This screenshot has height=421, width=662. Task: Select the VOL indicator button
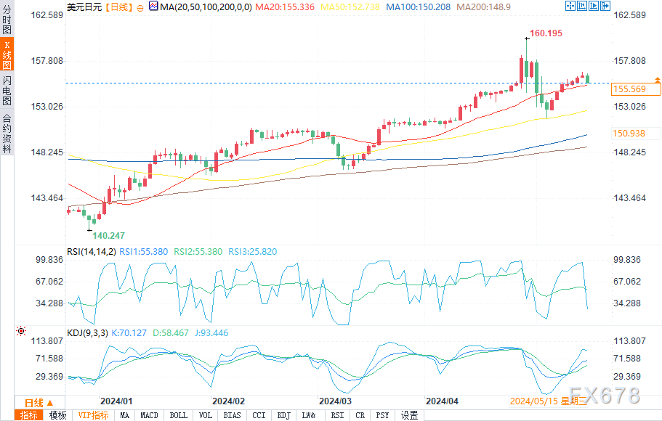[206, 415]
